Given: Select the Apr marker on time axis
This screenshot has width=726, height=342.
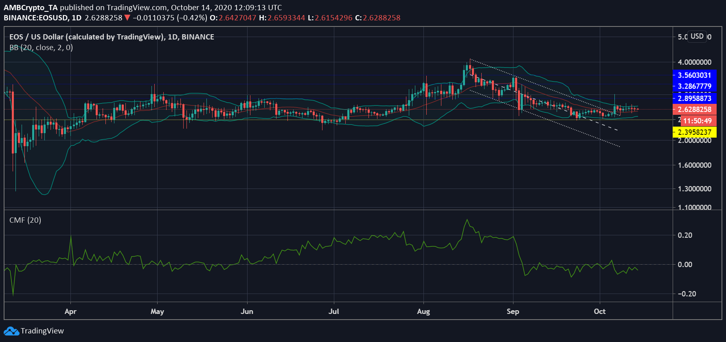Looking at the screenshot, I should pyautogui.click(x=70, y=311).
